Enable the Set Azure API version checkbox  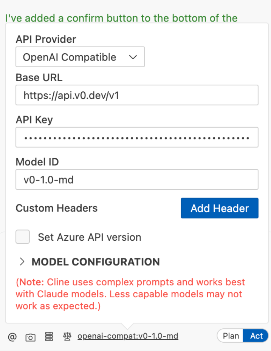point(23,237)
